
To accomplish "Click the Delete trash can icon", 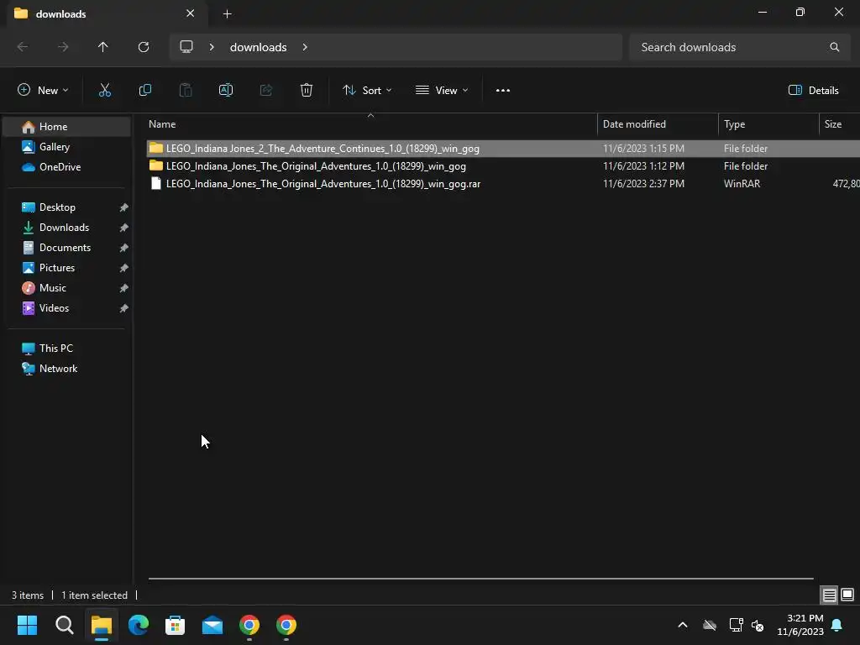I will point(307,91).
